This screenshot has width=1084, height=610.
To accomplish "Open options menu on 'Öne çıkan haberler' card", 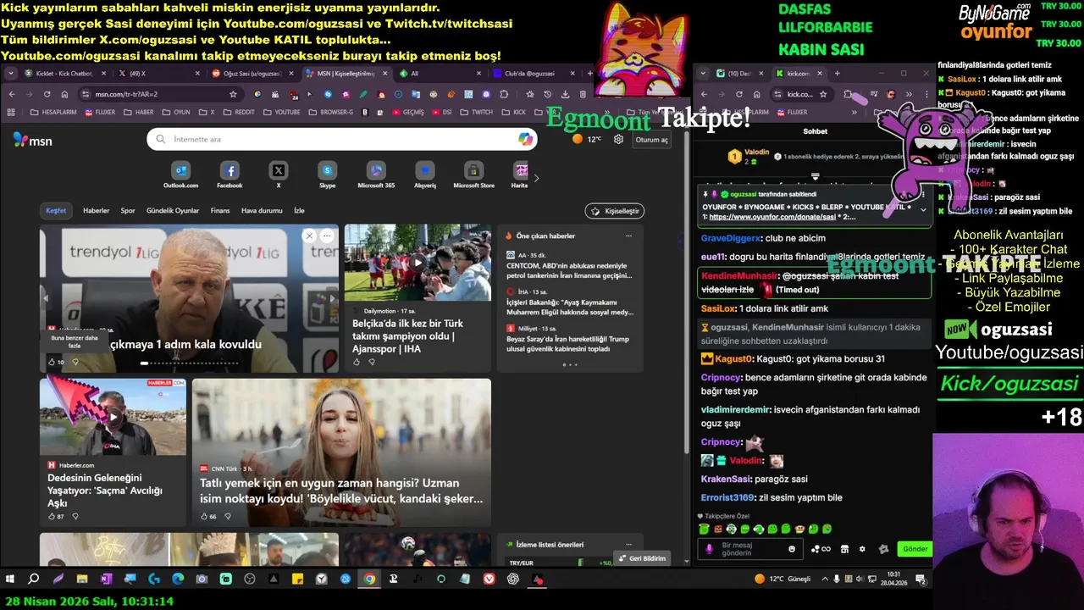I will 628,236.
